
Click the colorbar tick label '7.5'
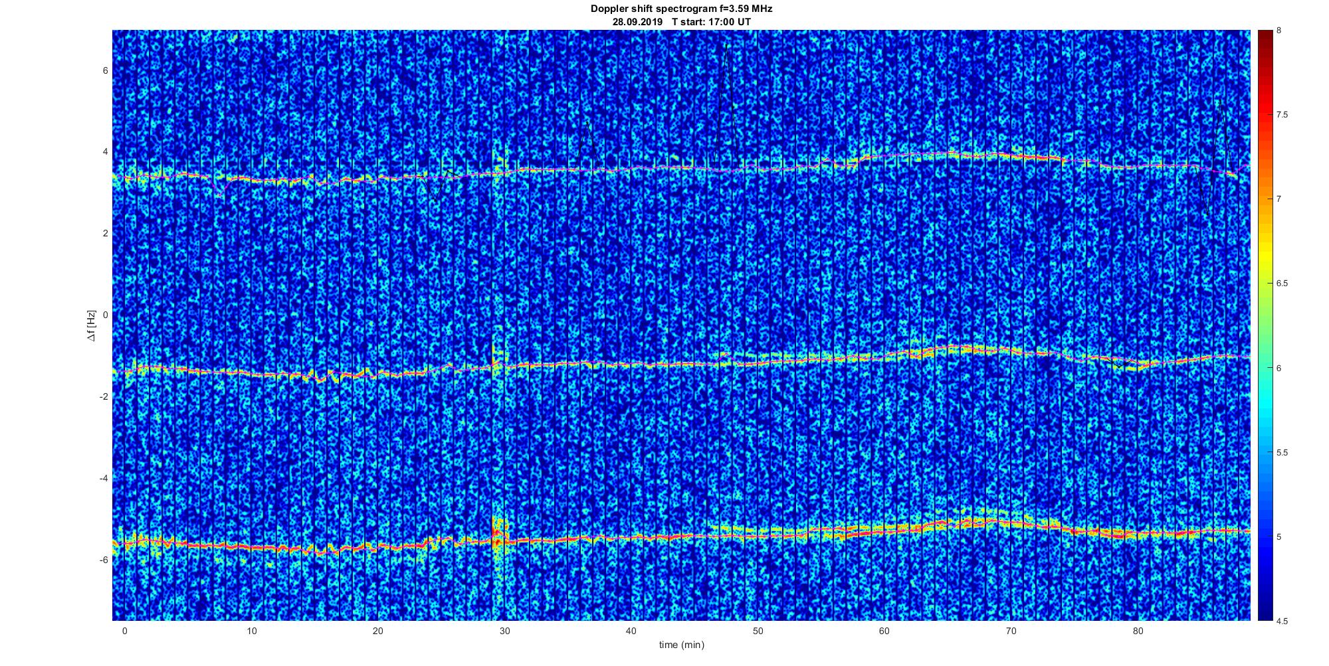point(1282,115)
